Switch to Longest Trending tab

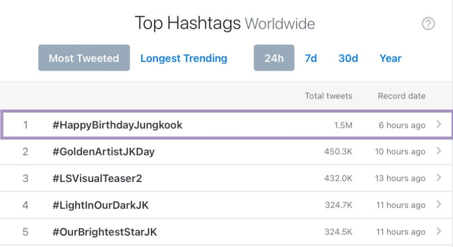coord(184,58)
